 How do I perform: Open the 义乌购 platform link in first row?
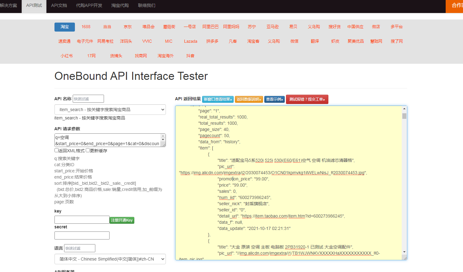[314, 27]
